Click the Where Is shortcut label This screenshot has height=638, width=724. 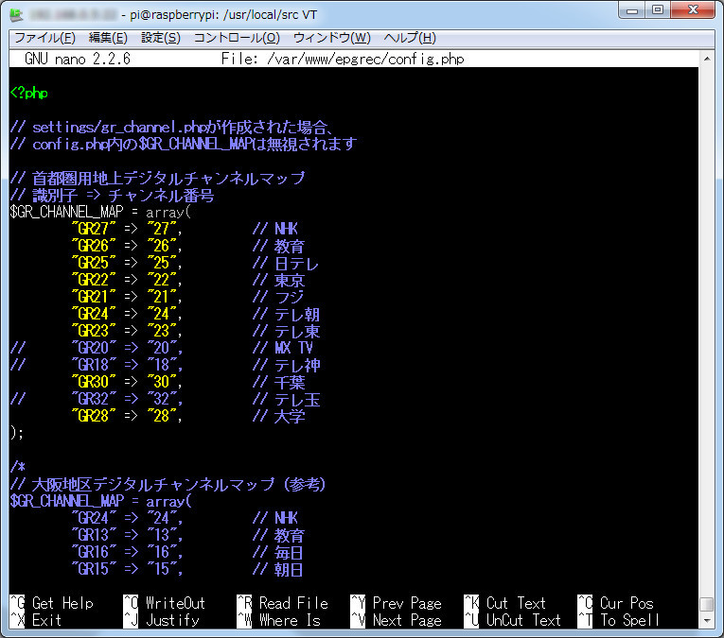click(x=290, y=620)
